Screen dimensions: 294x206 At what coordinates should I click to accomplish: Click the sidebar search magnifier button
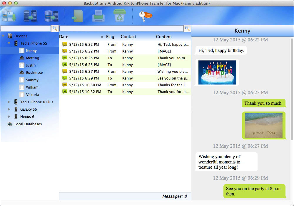[x=55, y=28]
